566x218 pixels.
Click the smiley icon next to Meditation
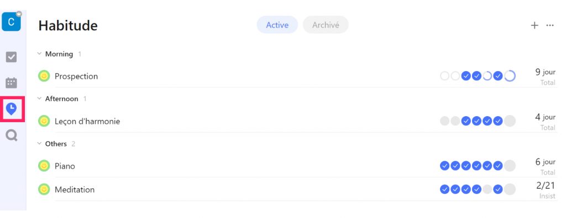coord(44,189)
